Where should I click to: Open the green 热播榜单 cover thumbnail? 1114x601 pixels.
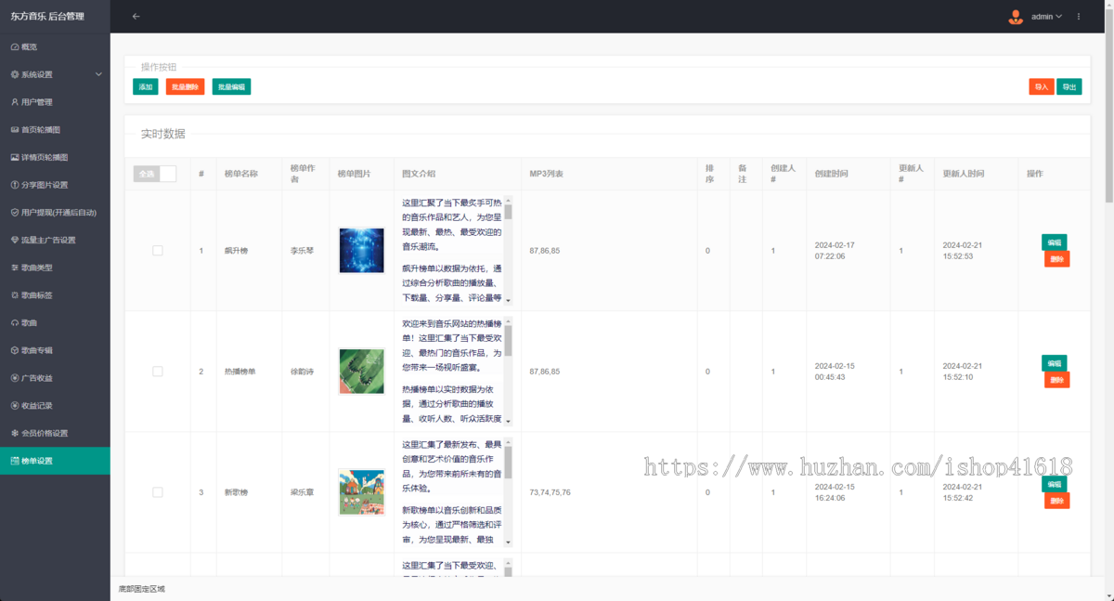[362, 372]
